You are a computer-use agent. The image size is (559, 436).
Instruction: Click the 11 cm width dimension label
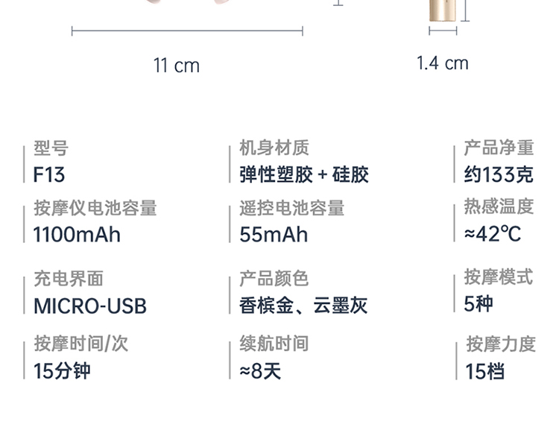point(177,66)
